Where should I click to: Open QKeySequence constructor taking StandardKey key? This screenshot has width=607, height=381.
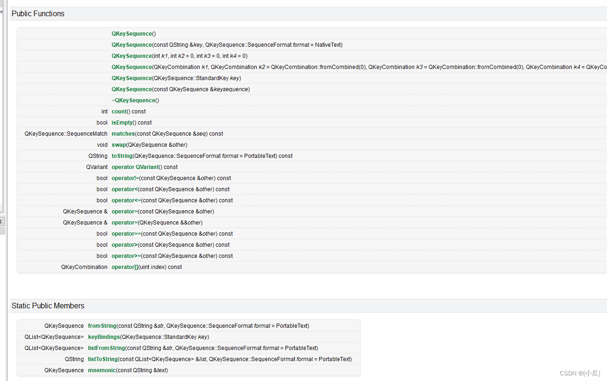[x=132, y=78]
